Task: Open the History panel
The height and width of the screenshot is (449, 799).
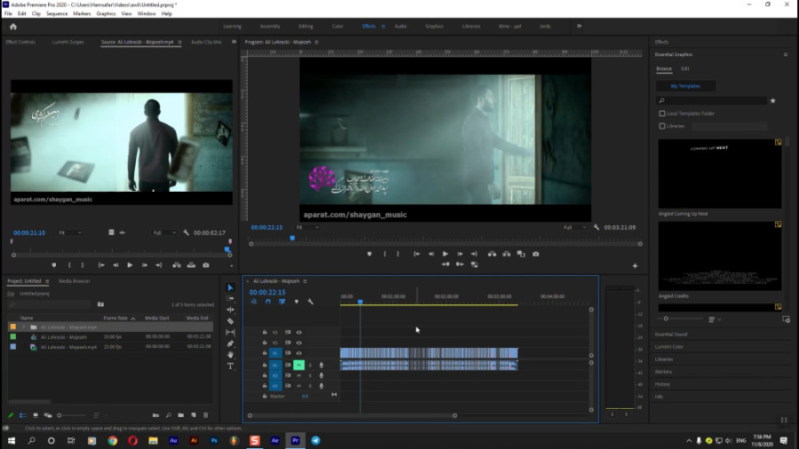Action: click(662, 384)
